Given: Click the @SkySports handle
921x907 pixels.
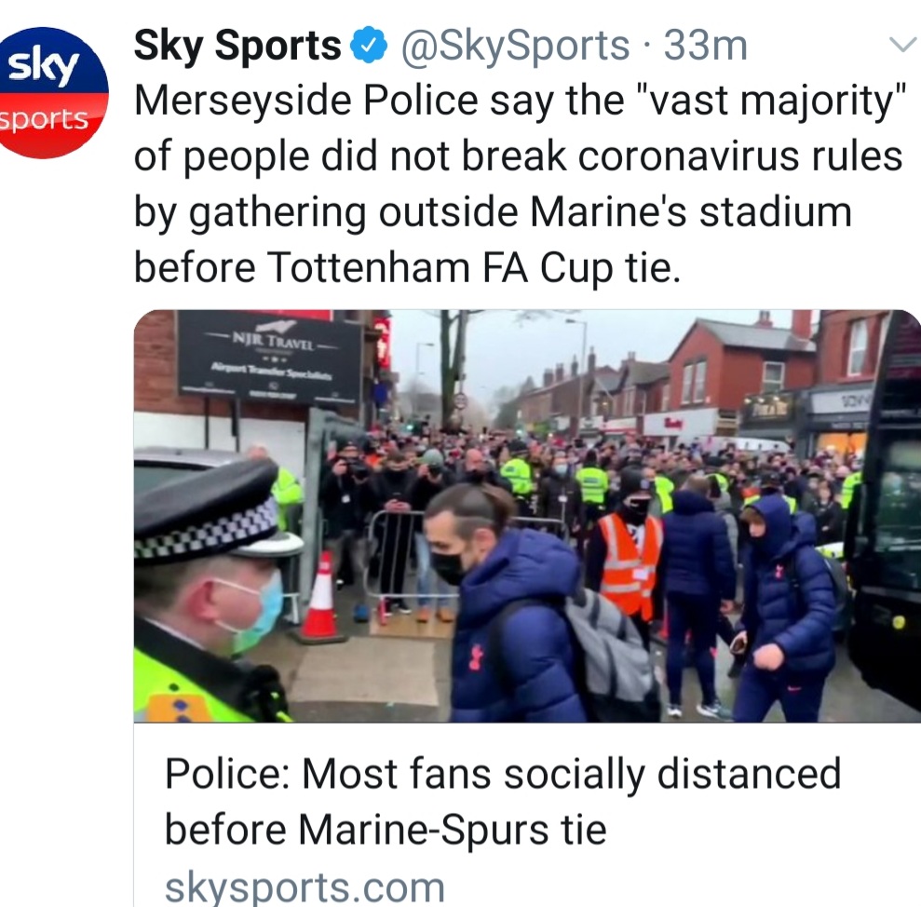Looking at the screenshot, I should [514, 46].
